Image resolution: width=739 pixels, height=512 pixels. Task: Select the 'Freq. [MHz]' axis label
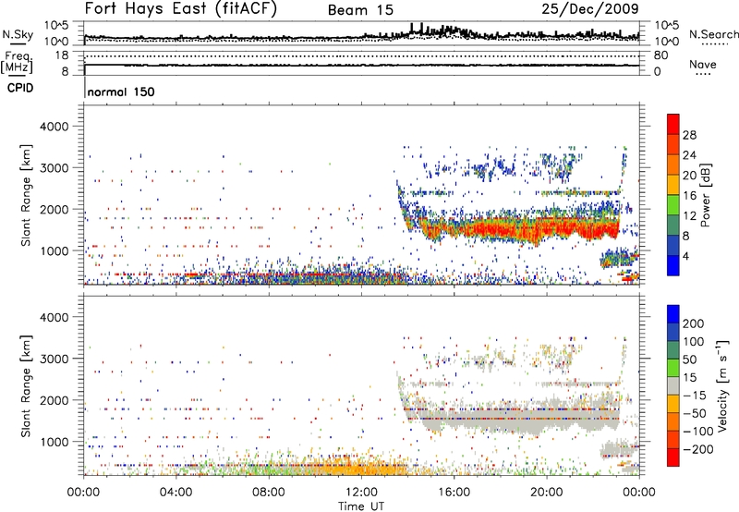[17, 63]
